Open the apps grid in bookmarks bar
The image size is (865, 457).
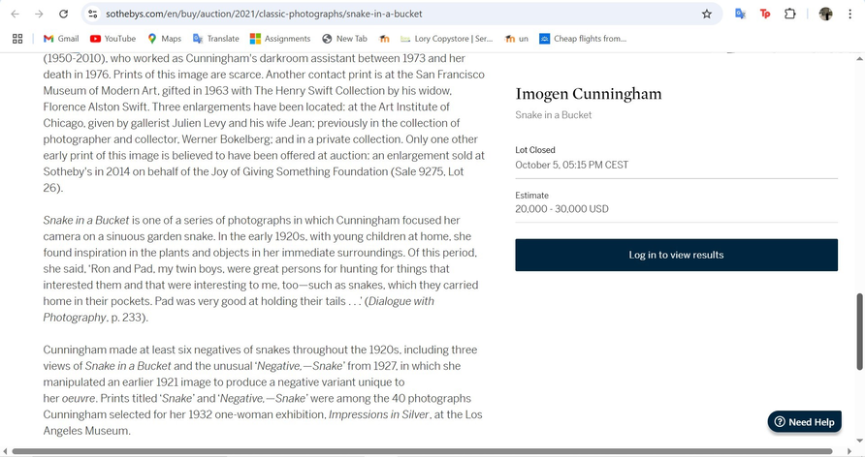click(17, 39)
